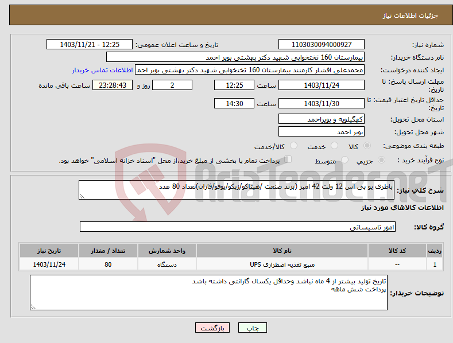Click the unit cell دستگاه

pyautogui.click(x=167, y=264)
